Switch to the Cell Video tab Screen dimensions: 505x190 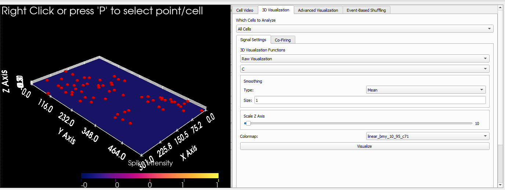(245, 10)
